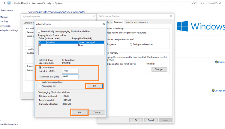The image size is (225, 129).
Task: Open Data Execution Prevention tab
Action: point(136,22)
